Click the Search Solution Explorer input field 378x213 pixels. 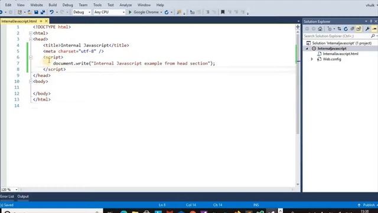pos(337,36)
